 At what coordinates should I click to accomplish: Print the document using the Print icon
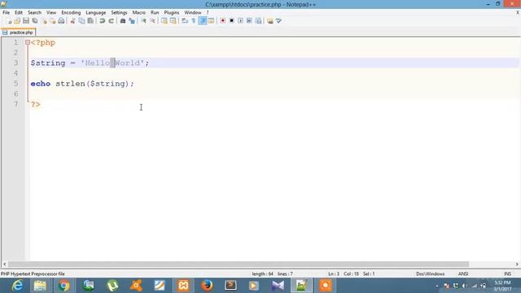61,21
